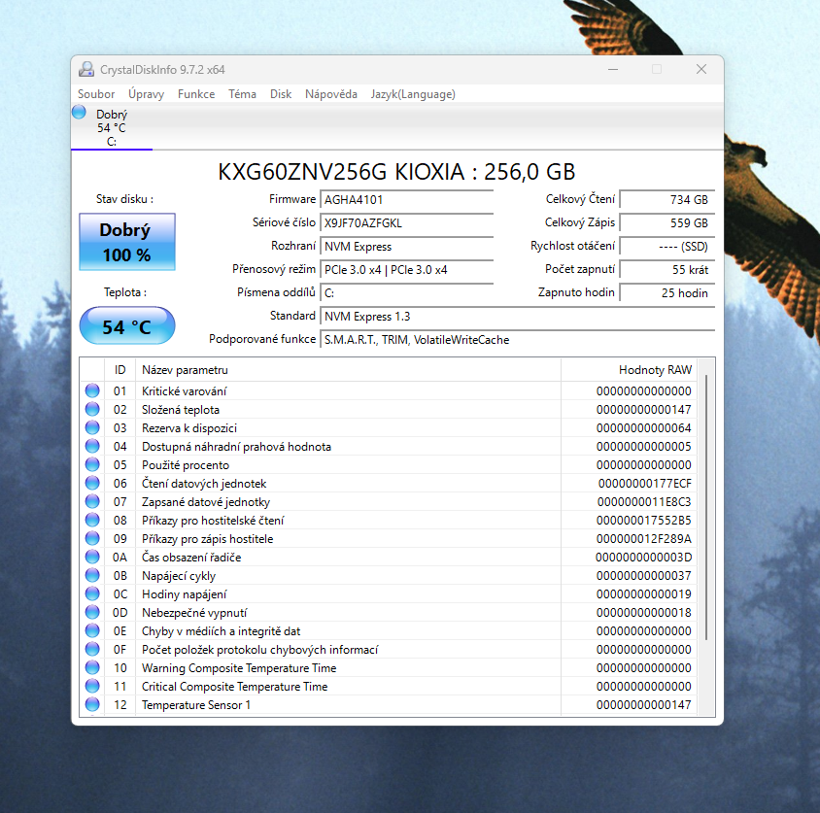820x813 pixels.
Task: Click status orb for Temperature Sensor 1
Action: pos(92,705)
